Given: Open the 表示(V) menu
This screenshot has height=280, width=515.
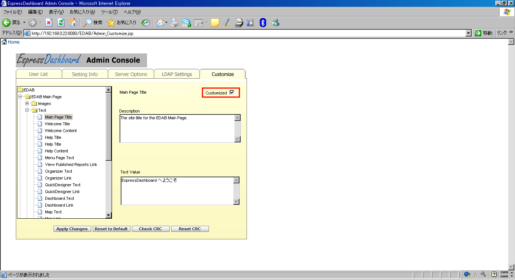Looking at the screenshot, I should pos(56,12).
